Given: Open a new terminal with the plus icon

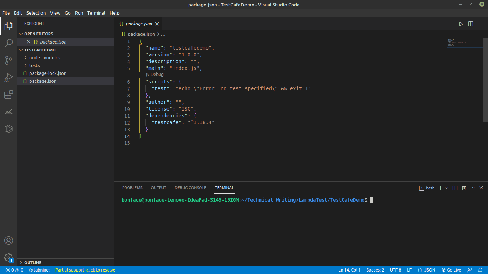Looking at the screenshot, I should coord(440,188).
